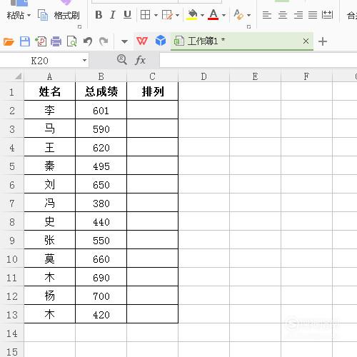Align text left
The width and height of the screenshot is (357, 357).
coord(267,15)
